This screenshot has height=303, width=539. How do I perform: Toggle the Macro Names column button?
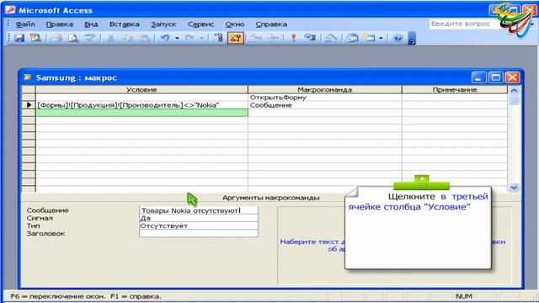click(x=219, y=38)
